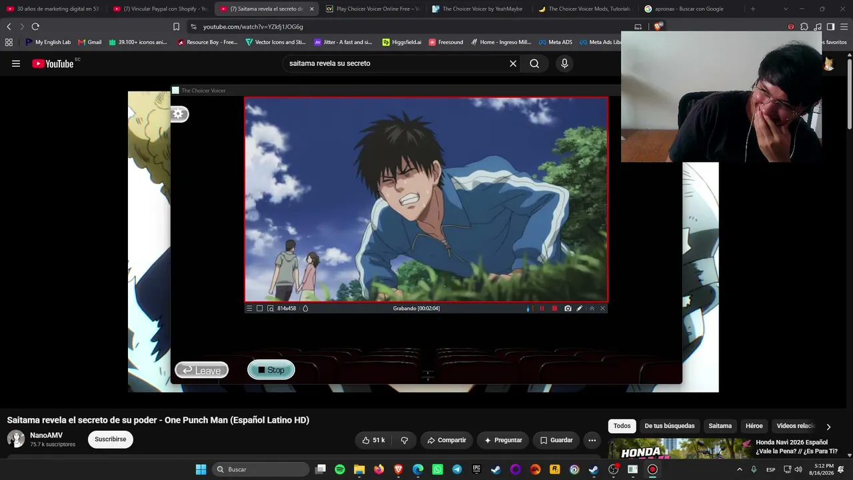
Task: Go back in the browser
Action: tap(9, 27)
